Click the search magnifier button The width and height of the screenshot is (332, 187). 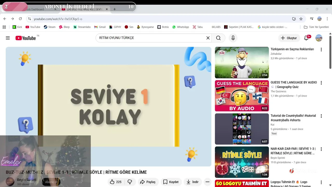(218, 38)
